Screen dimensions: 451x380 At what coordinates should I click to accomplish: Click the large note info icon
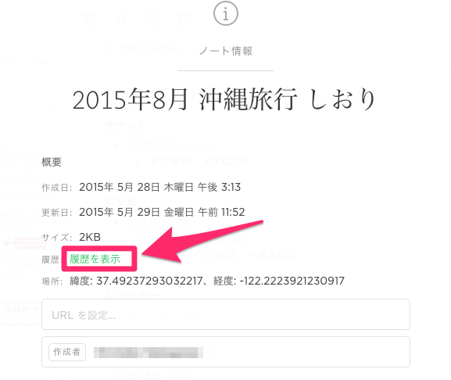click(x=226, y=13)
